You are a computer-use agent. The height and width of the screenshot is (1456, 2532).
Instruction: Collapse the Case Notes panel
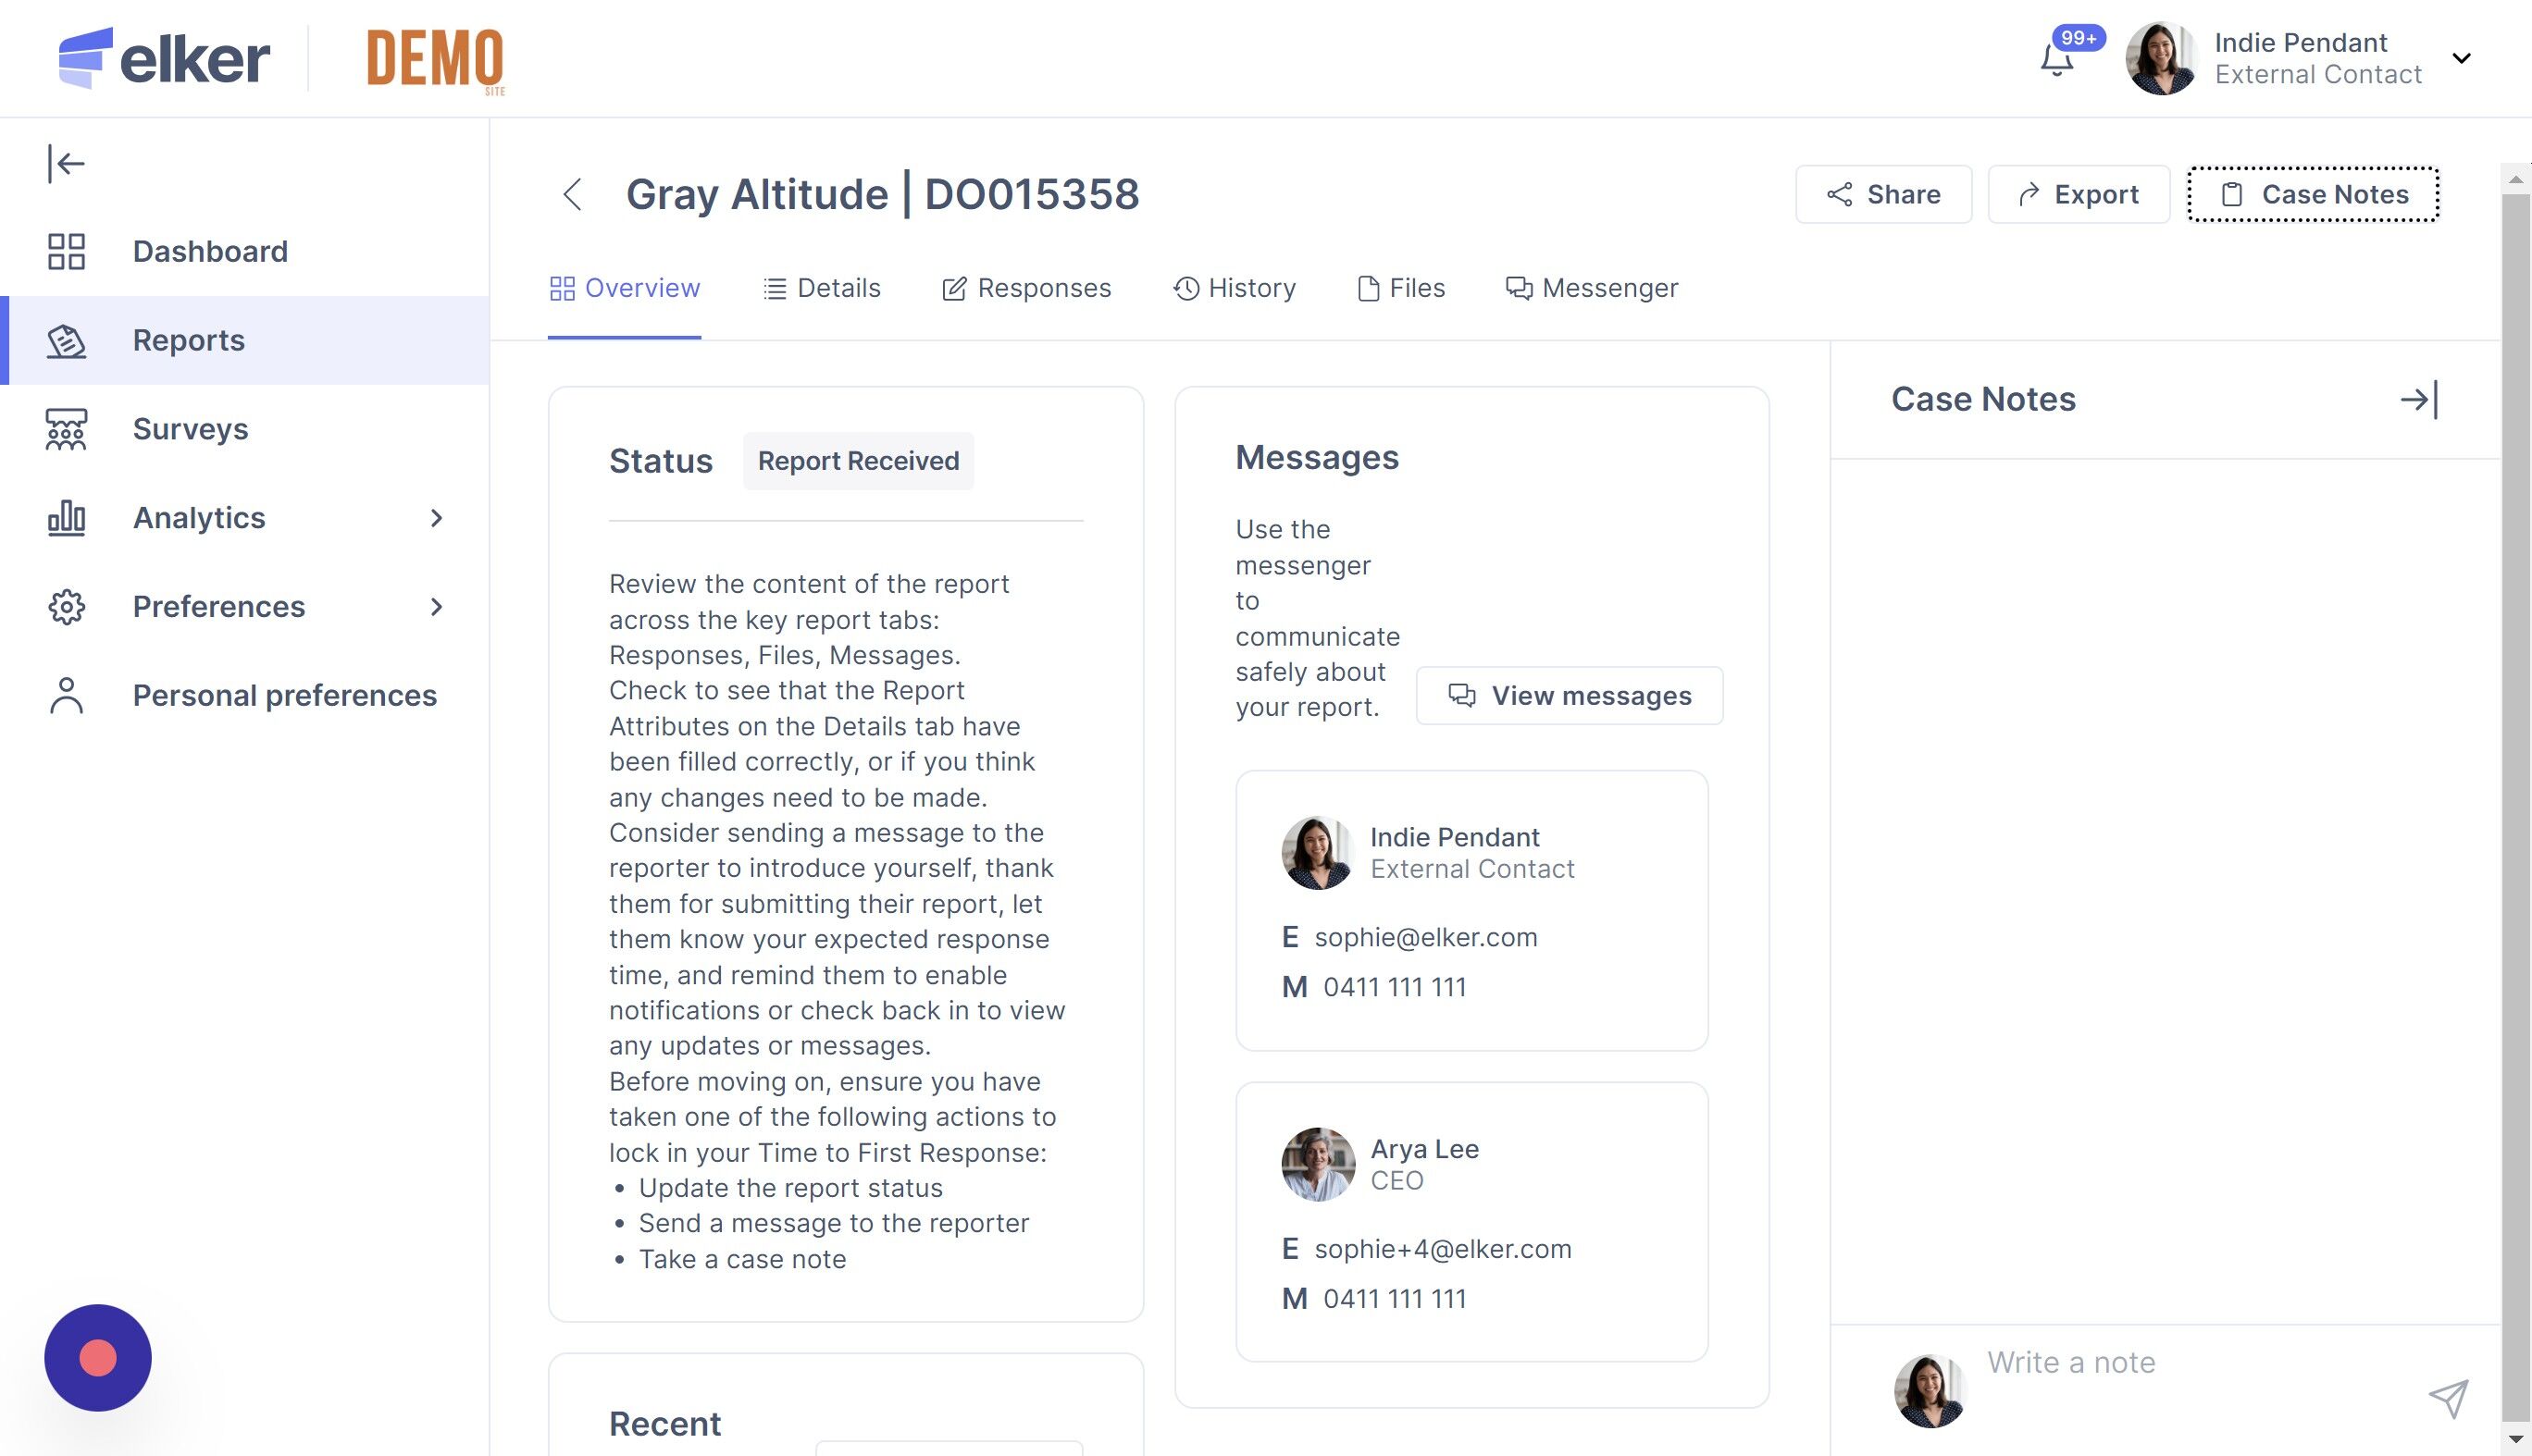(x=2419, y=400)
